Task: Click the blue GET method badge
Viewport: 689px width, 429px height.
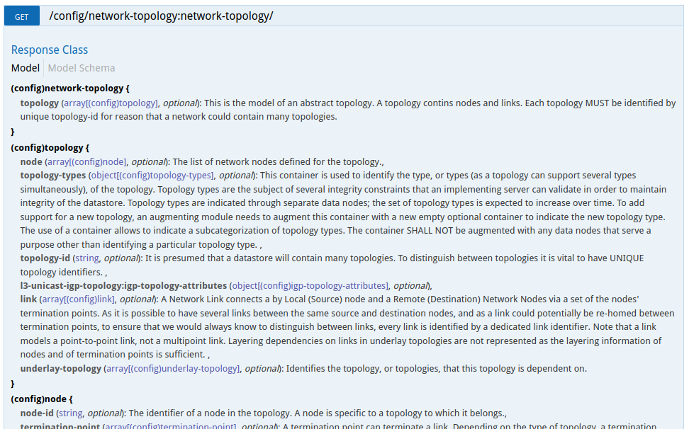Action: [21, 16]
